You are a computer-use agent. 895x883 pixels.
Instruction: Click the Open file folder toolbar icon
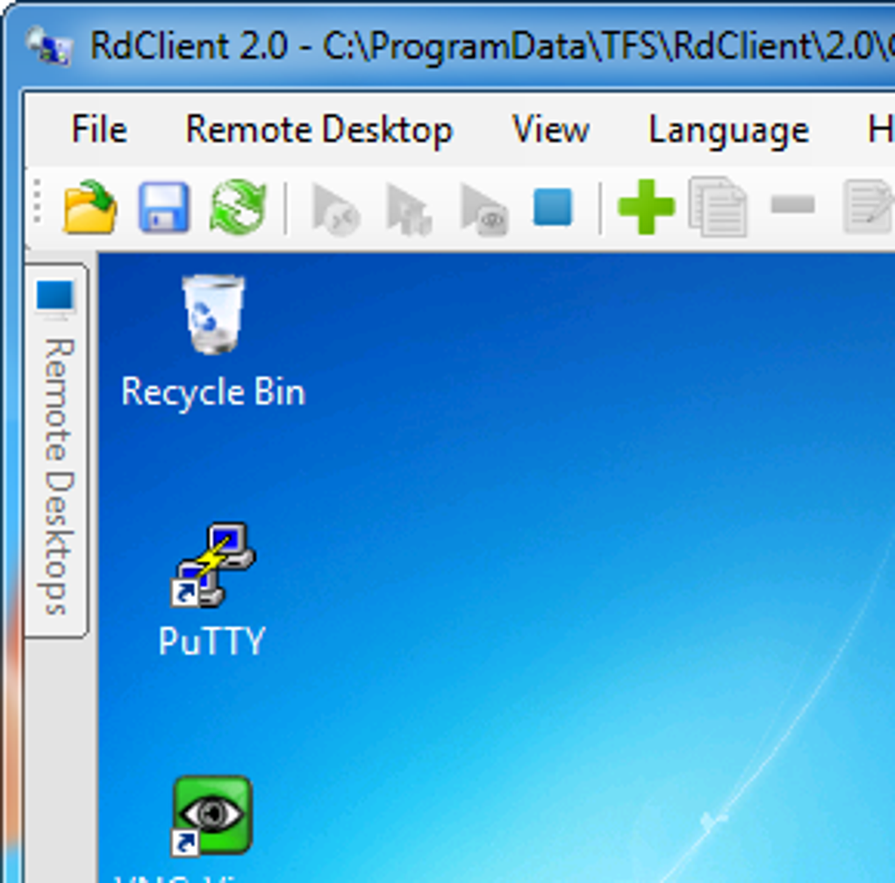point(90,207)
